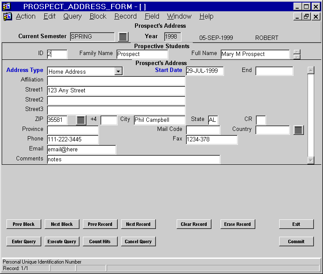Click the 05-SEP-1999 date text
Screen dimensions: 323x274
click(216, 38)
